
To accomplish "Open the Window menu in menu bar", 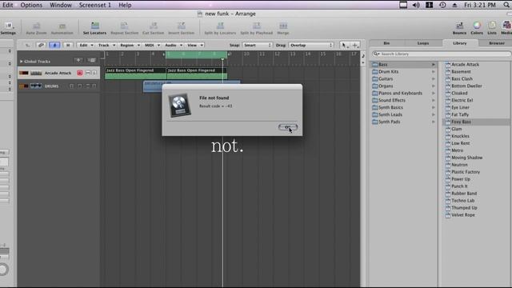I will pyautogui.click(x=61, y=5).
